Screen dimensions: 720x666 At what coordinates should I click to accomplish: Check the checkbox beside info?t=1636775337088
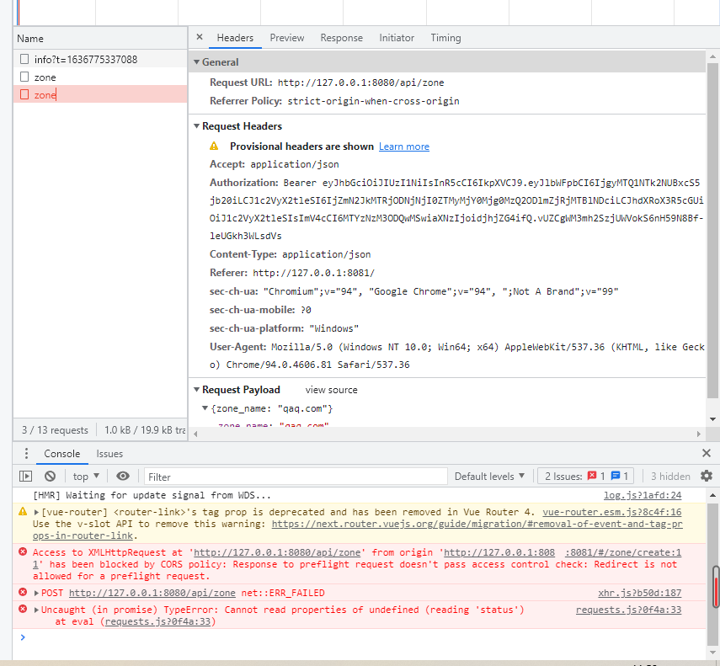24,59
